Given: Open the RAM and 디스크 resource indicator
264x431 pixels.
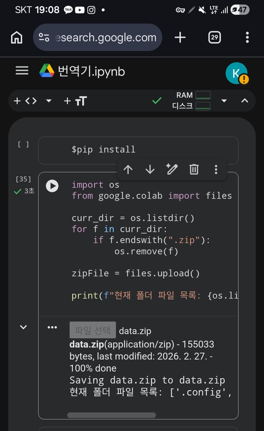Looking at the screenshot, I should coord(191,101).
